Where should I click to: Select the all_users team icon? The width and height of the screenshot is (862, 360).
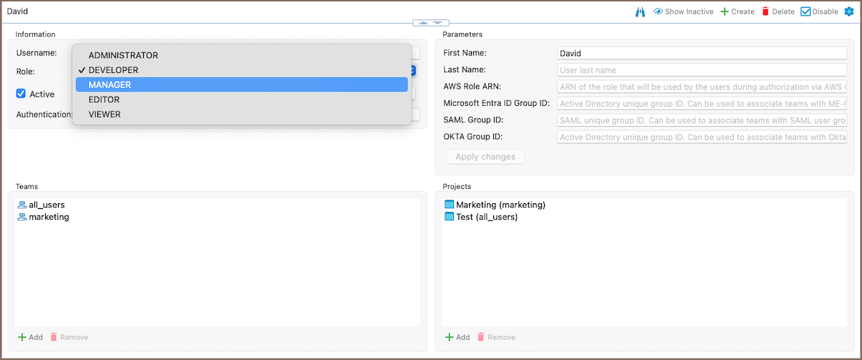point(21,205)
